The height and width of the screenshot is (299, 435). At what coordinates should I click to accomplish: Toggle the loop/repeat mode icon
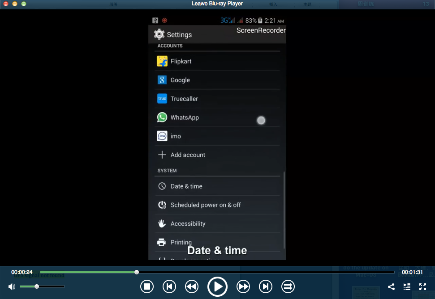coord(288,286)
